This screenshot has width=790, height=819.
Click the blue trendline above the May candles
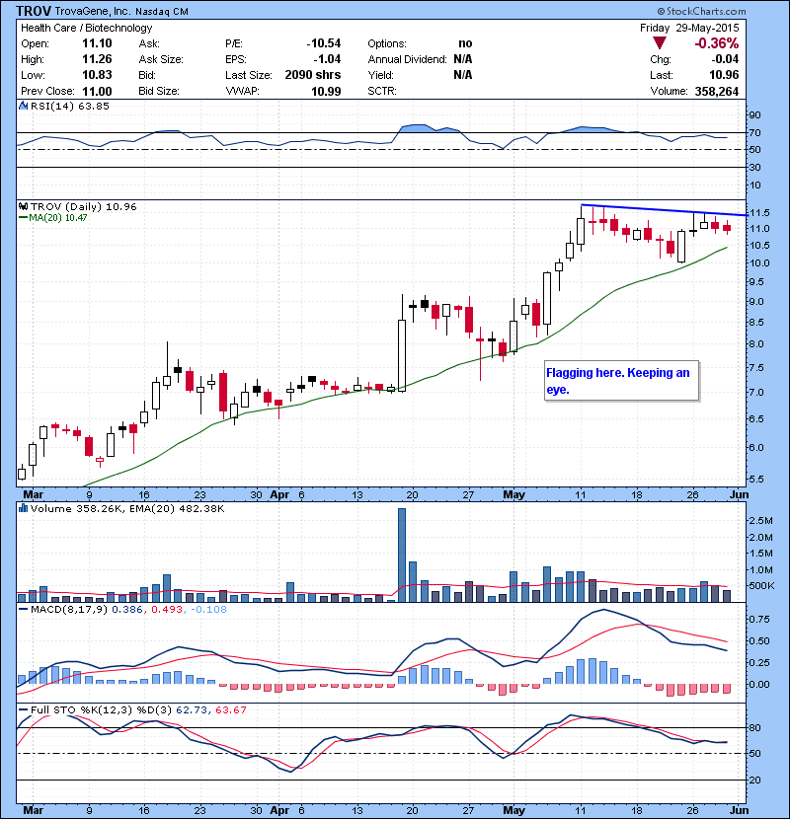pos(664,209)
